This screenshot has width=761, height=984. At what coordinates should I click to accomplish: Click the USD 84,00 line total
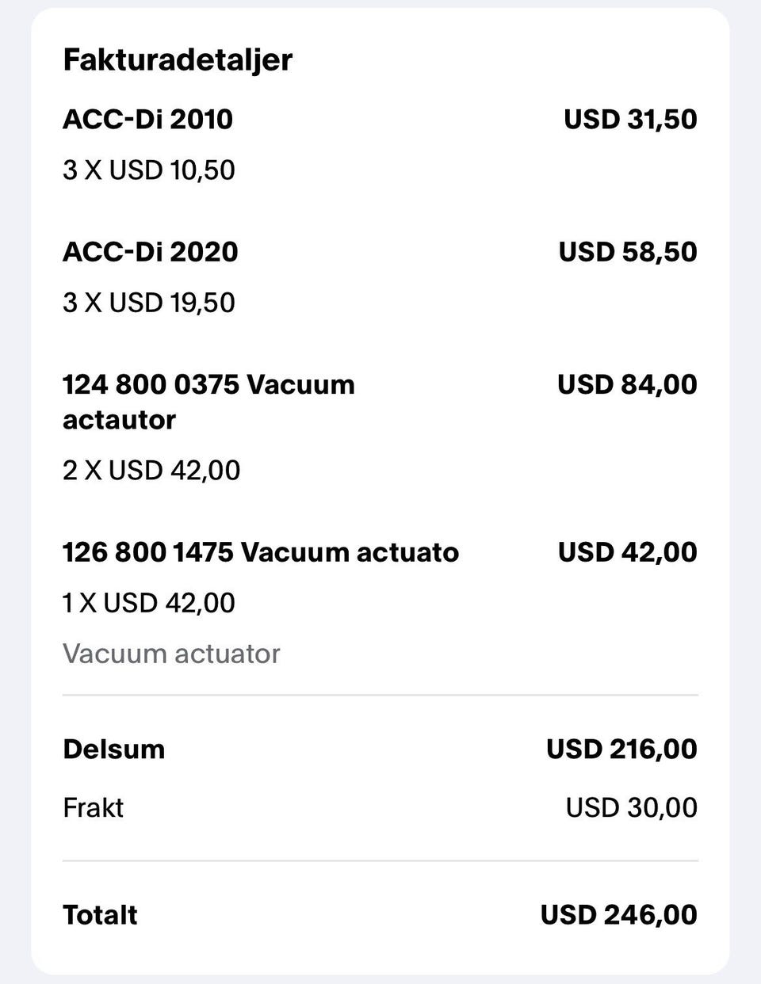627,384
